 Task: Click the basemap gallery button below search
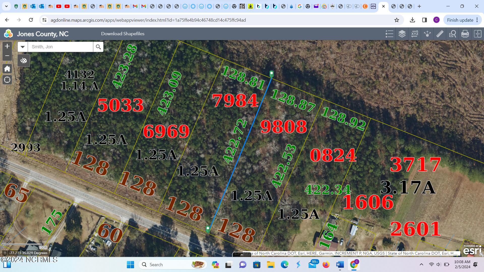24,60
